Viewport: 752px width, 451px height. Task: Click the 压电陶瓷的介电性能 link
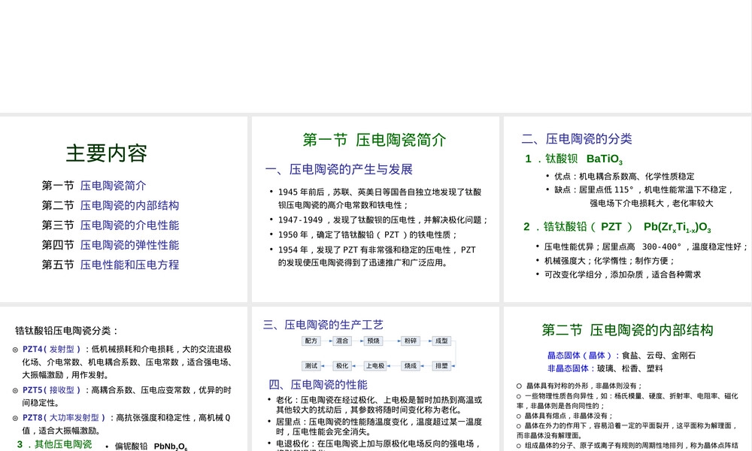point(129,225)
